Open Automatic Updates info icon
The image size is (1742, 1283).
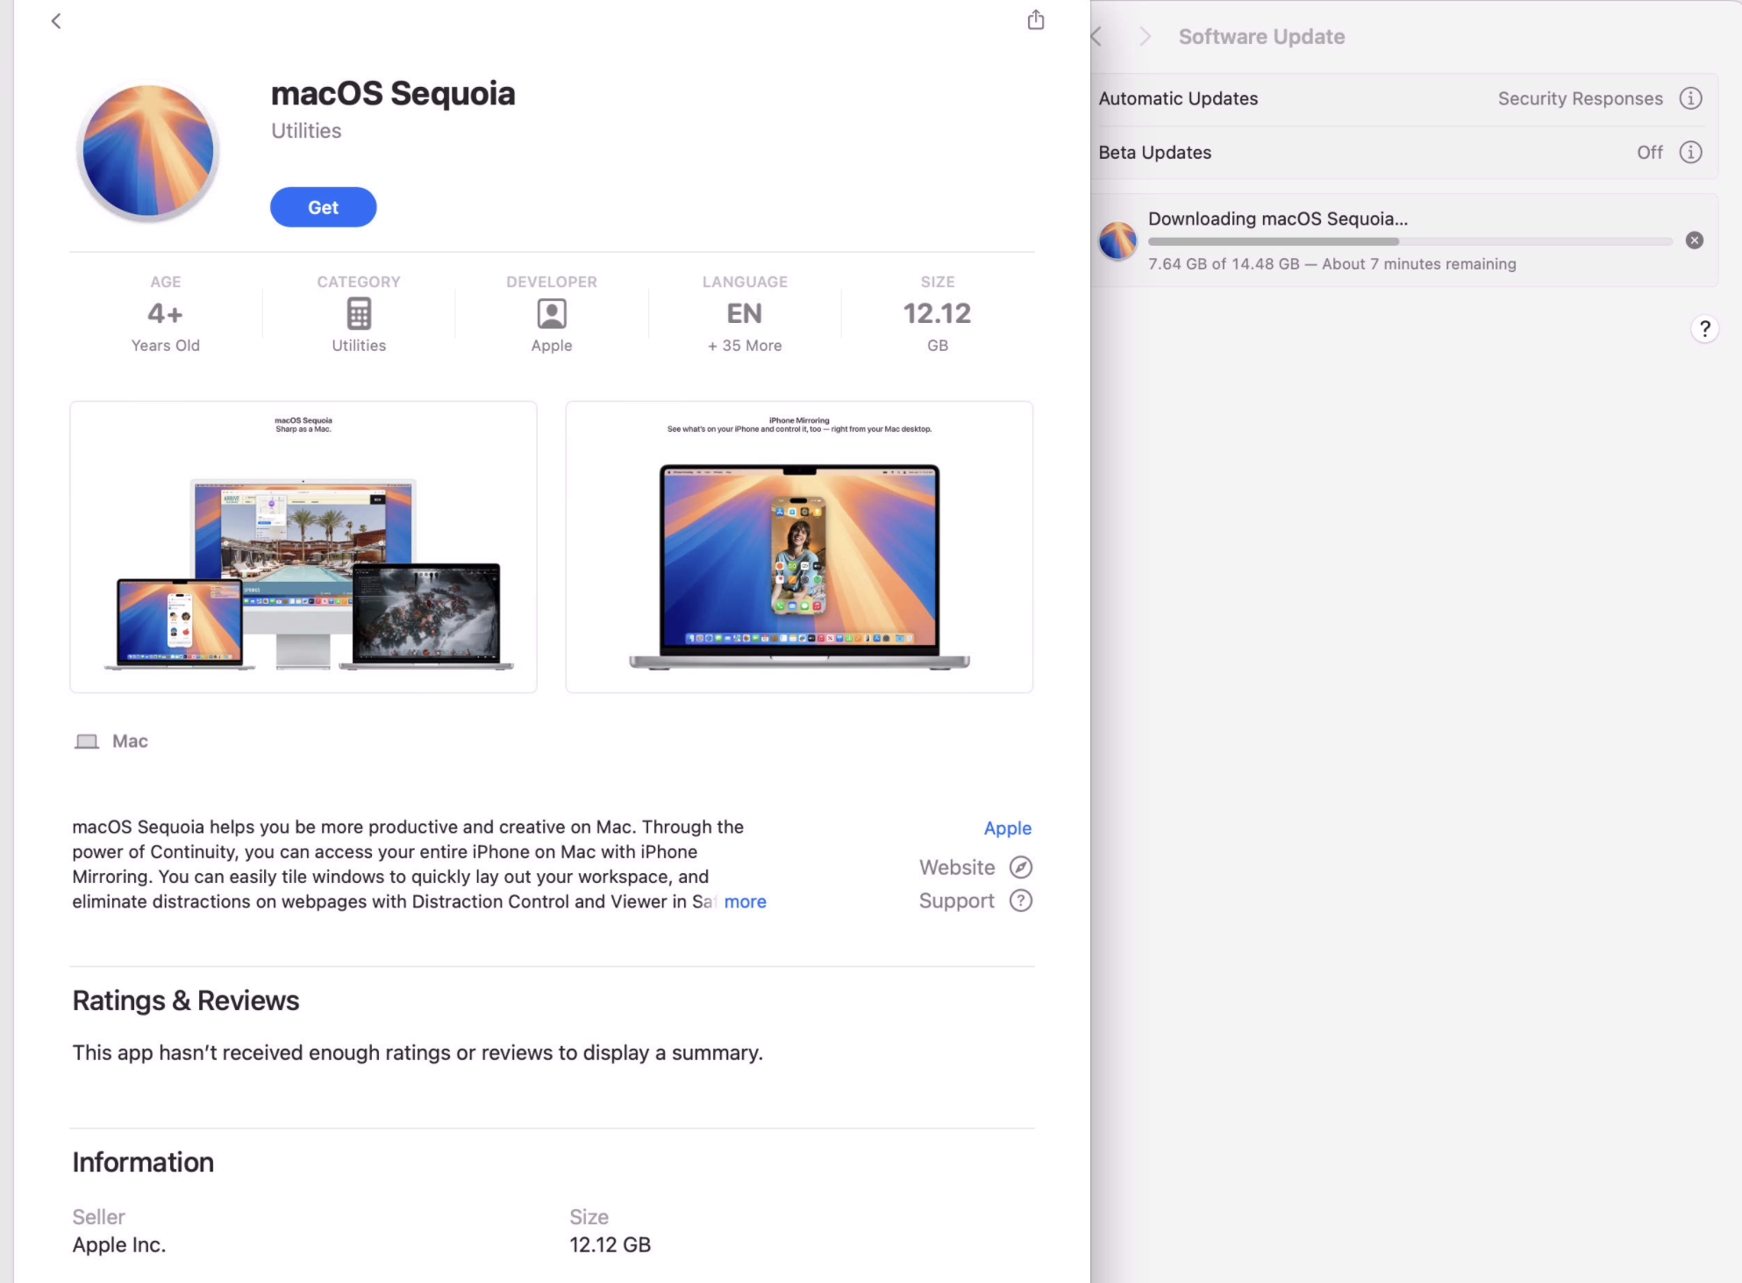coord(1690,98)
